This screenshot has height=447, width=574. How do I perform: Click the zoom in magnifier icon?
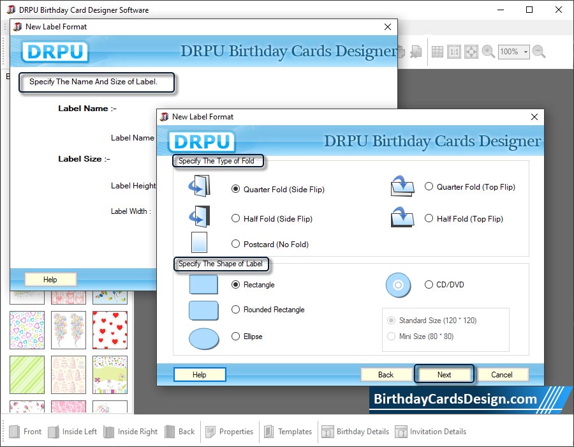(489, 52)
